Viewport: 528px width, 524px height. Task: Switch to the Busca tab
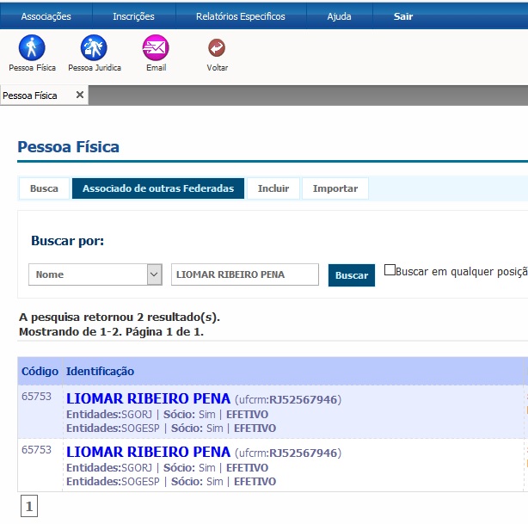[x=44, y=188]
